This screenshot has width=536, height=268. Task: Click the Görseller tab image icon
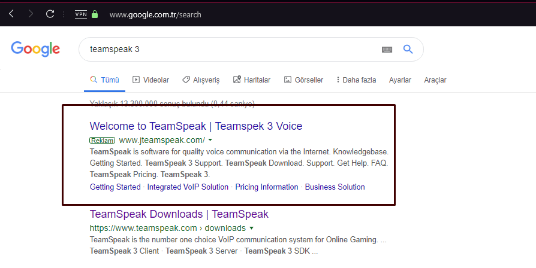click(x=287, y=80)
